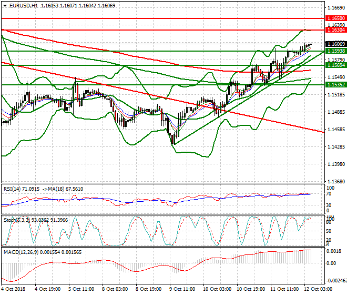This screenshot has height=295, width=347.
Task: Select the EURUSD,H1 chart title text
Action: pos(24,6)
